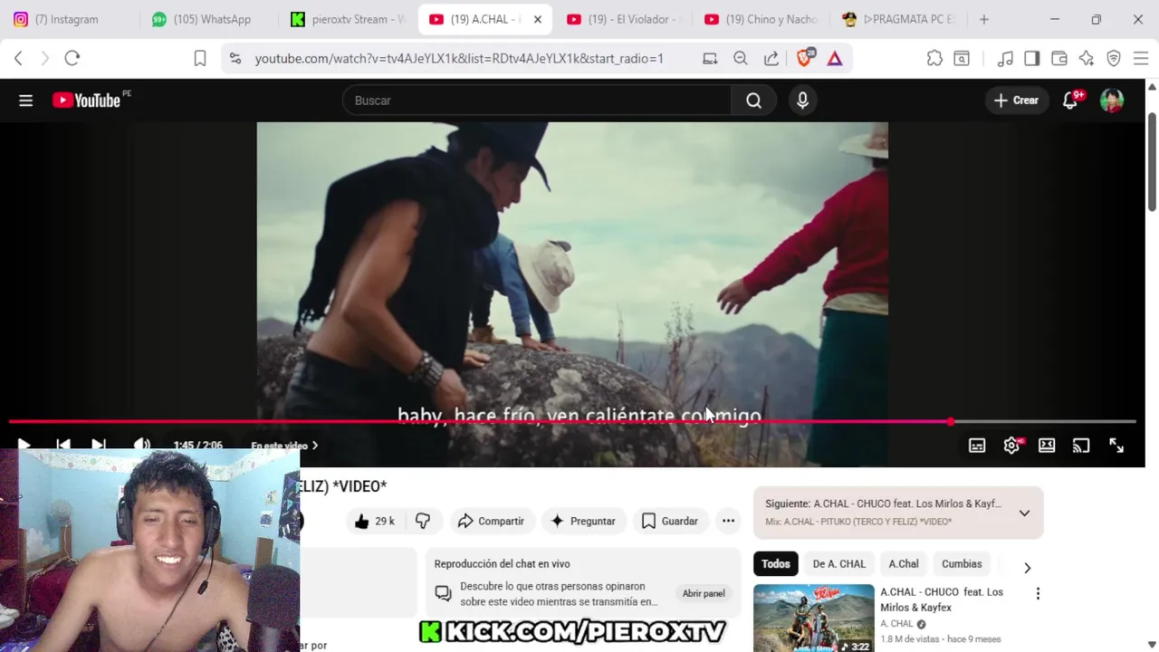Open a new browser tab

(983, 19)
